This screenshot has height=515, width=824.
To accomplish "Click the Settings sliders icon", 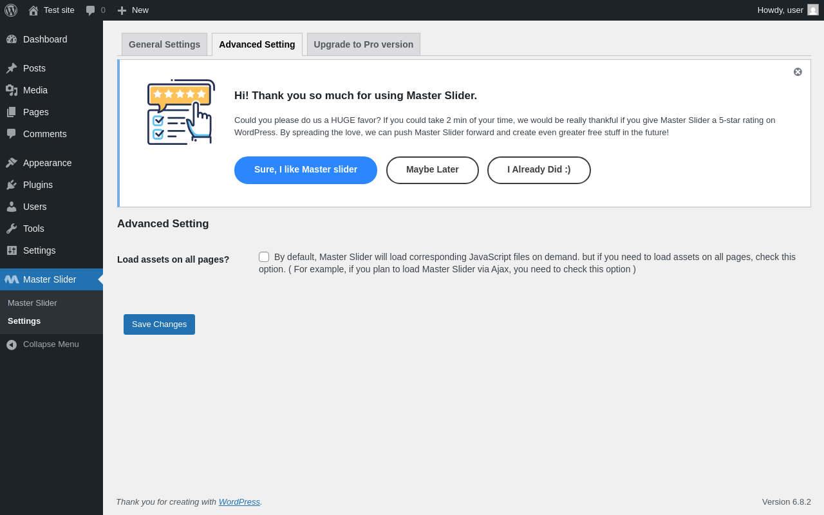I will click(12, 250).
